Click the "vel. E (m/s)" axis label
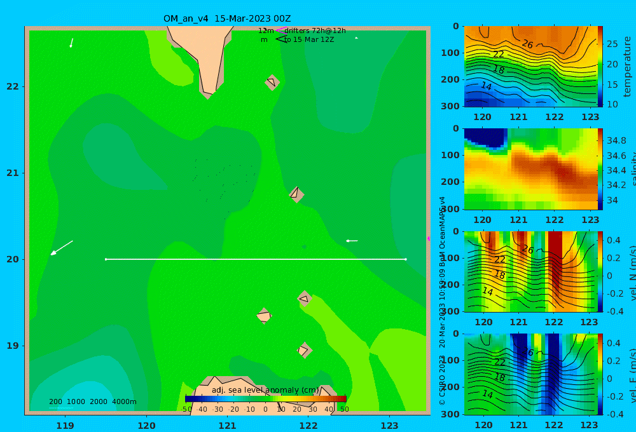636x432 pixels. click(632, 375)
